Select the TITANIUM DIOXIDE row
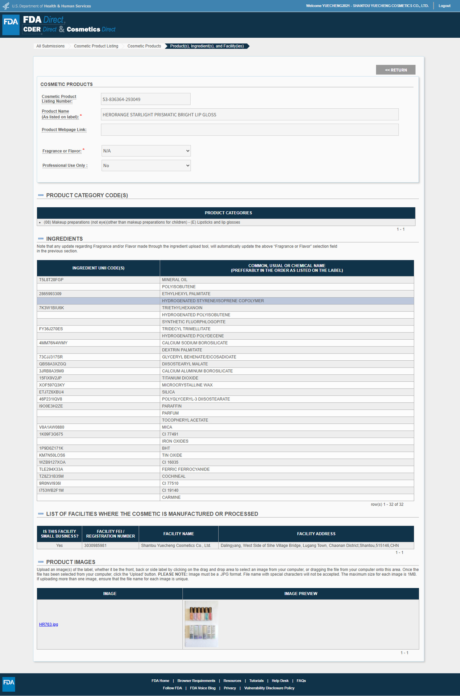Screen dimensions: 460x696 coord(225,378)
